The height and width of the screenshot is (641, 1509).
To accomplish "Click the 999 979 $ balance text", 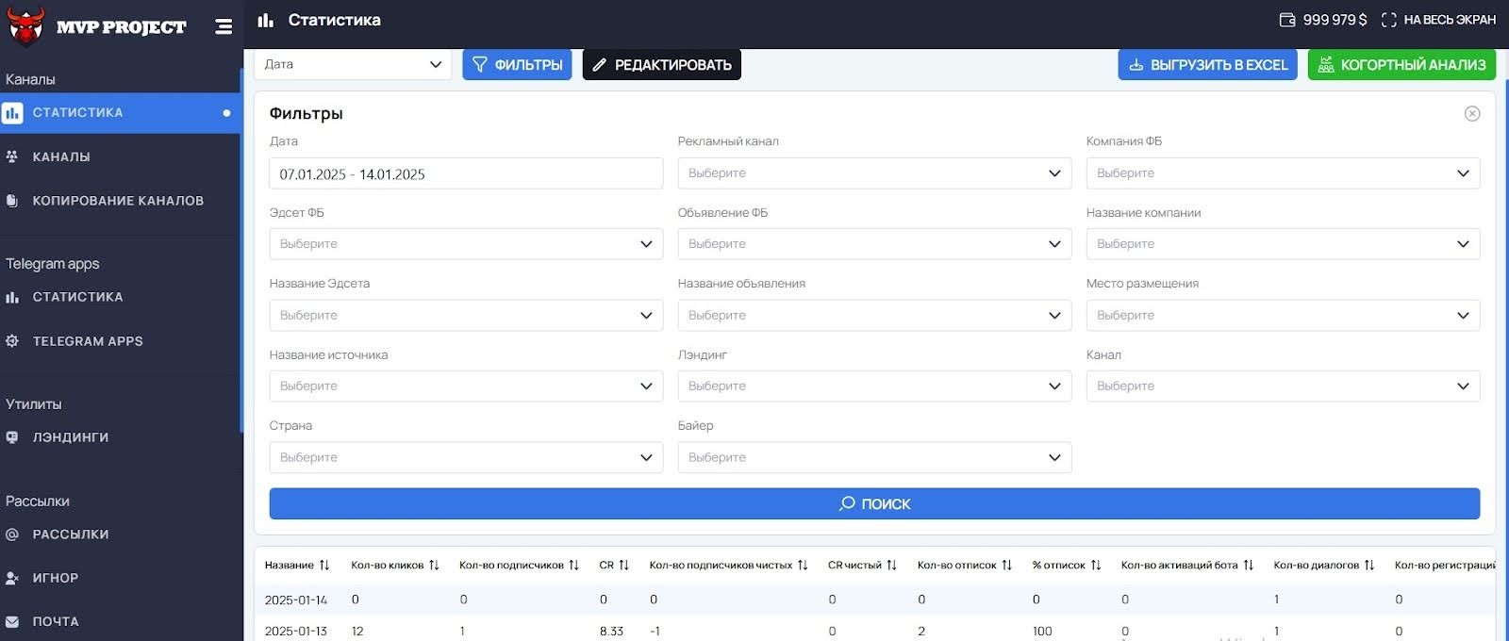I will click(x=1335, y=20).
